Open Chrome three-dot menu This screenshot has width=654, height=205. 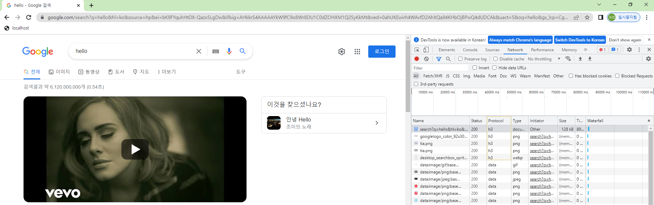click(646, 17)
